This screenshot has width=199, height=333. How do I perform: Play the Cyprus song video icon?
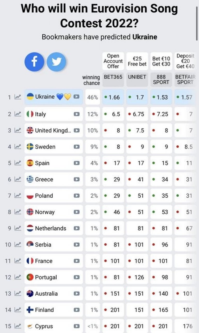coord(76,326)
